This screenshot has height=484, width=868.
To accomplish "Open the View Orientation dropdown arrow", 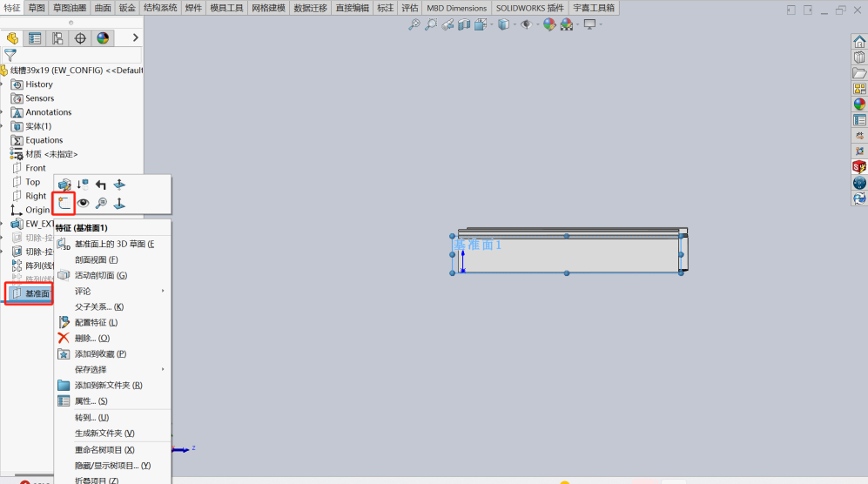I will click(x=492, y=24).
